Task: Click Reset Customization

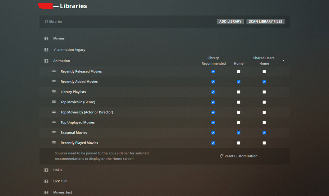Action: point(238,156)
